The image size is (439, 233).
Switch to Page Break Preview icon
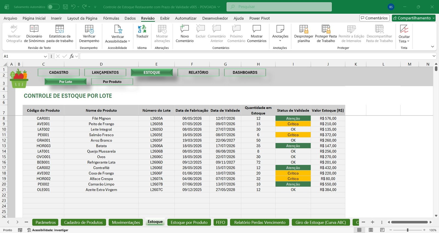[x=382, y=230]
